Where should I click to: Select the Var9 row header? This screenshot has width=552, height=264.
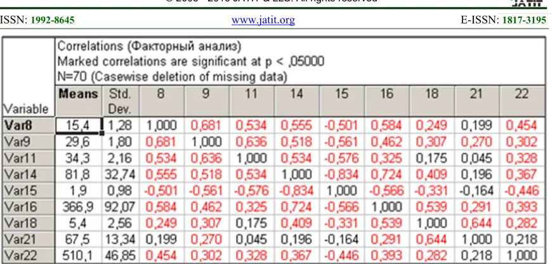(28, 142)
